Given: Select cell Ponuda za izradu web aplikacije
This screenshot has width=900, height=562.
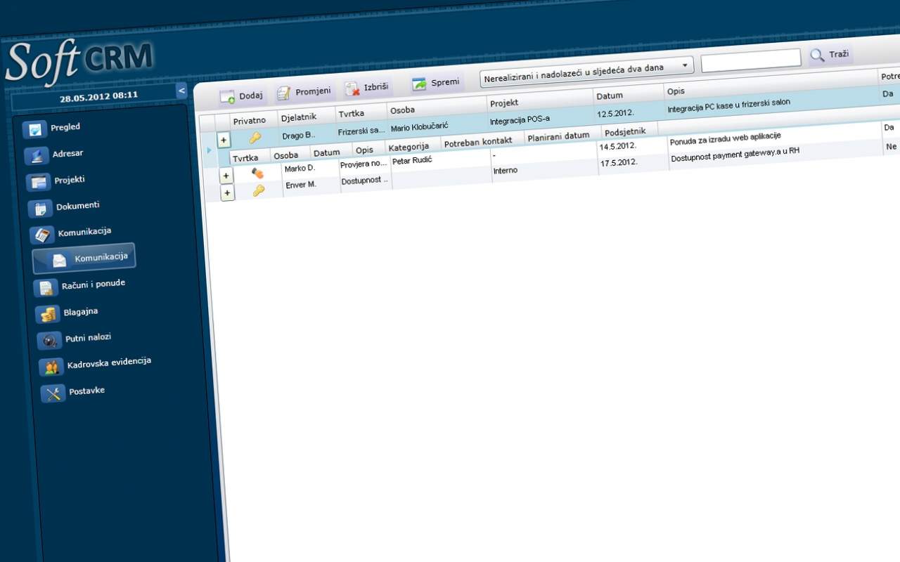Looking at the screenshot, I should (725, 138).
